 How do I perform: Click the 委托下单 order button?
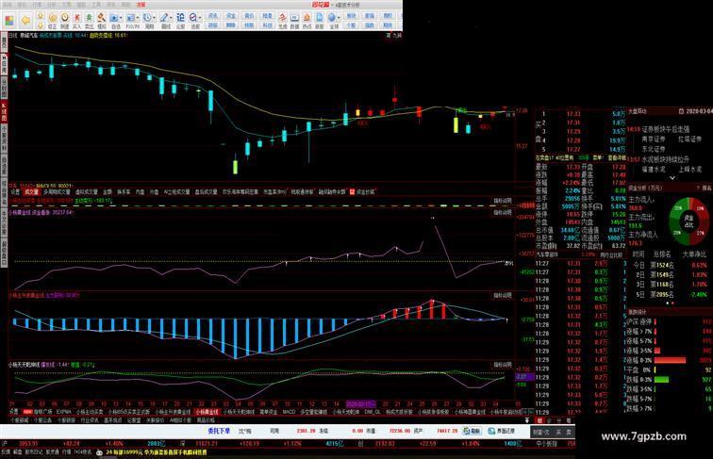(219, 431)
